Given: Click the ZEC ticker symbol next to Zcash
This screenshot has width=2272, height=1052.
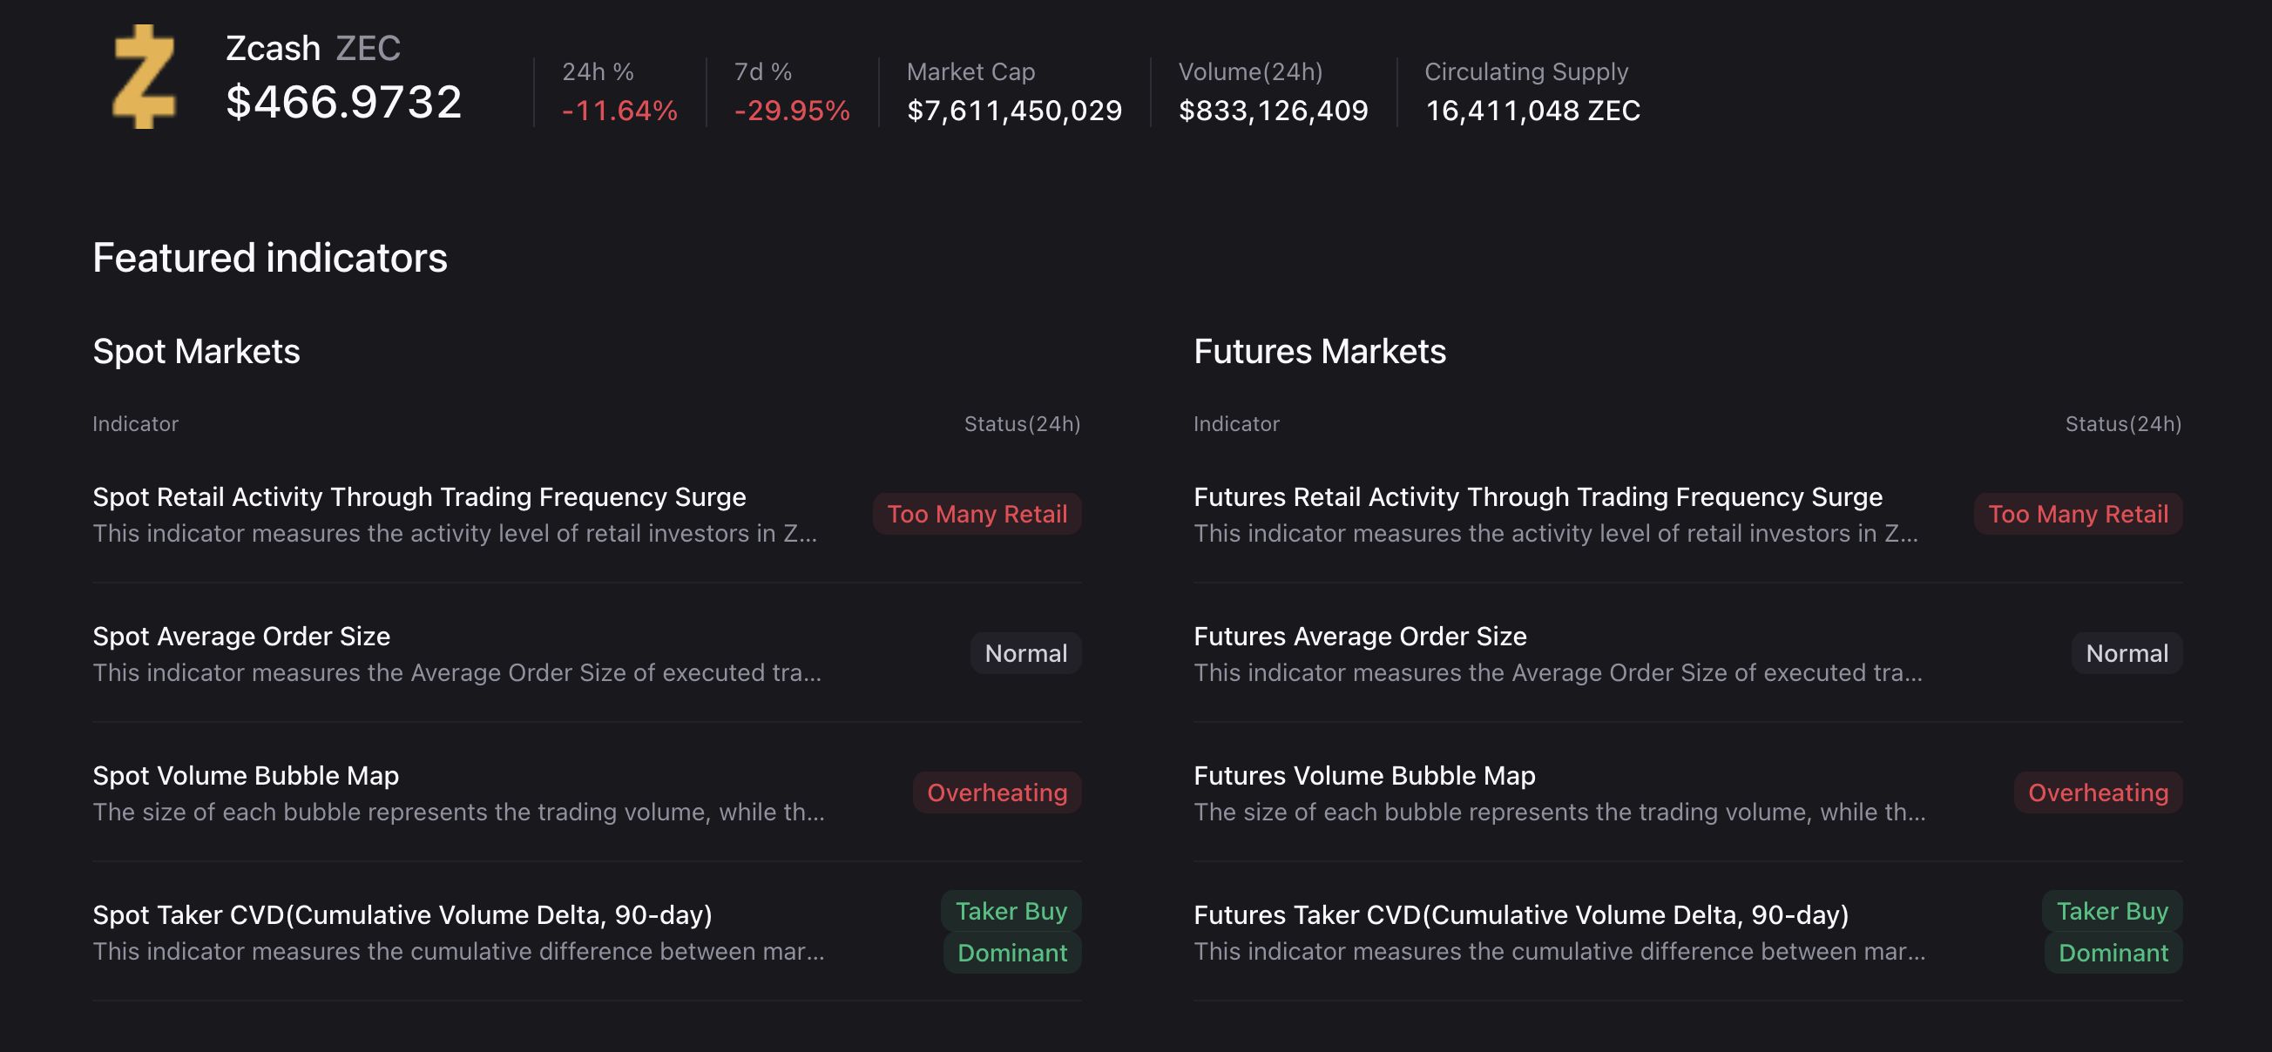Looking at the screenshot, I should click(x=368, y=49).
